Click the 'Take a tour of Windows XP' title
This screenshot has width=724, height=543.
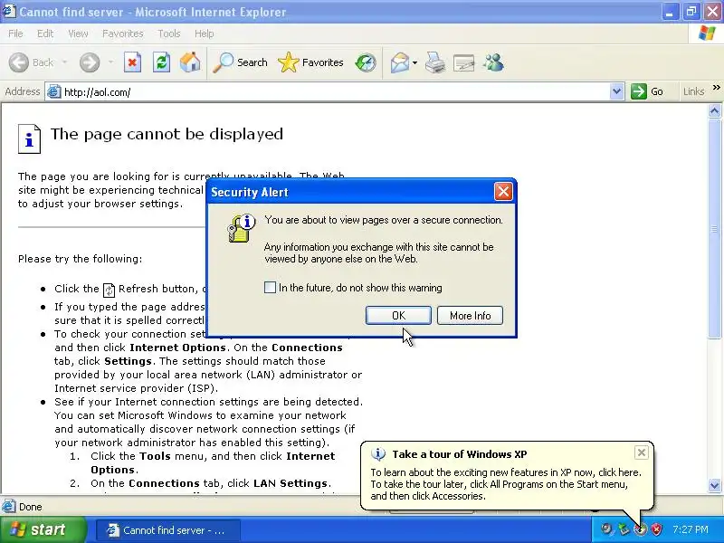460,454
